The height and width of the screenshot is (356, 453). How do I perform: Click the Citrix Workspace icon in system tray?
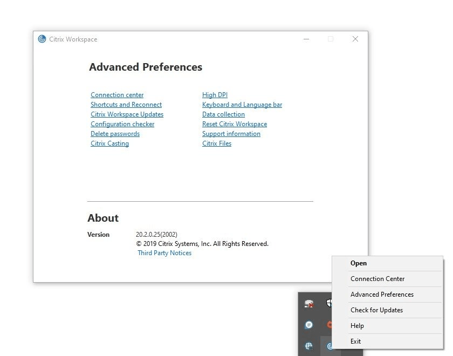329,345
